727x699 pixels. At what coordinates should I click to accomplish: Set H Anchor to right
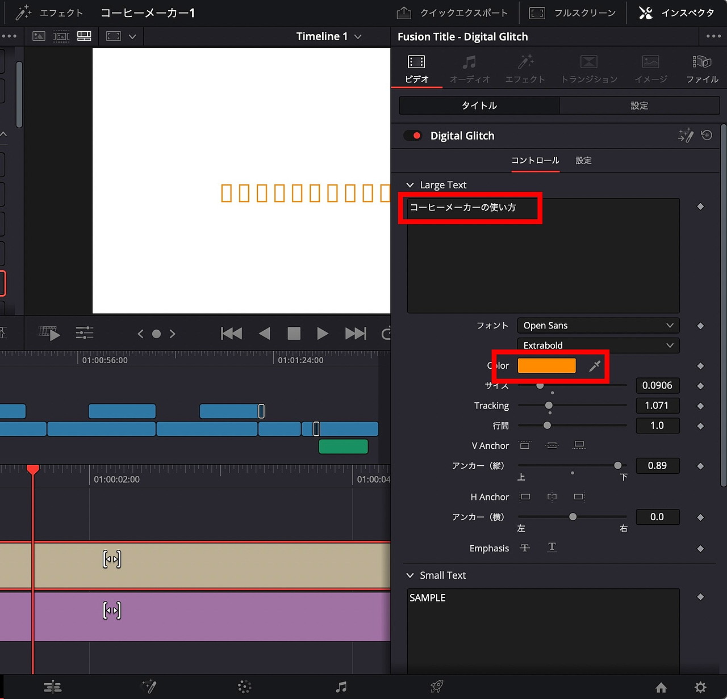coord(579,497)
